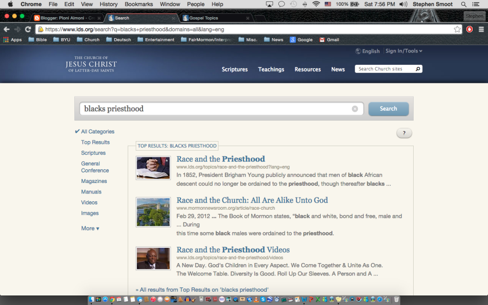Open the View menu
The height and width of the screenshot is (305, 488).
[x=87, y=4]
